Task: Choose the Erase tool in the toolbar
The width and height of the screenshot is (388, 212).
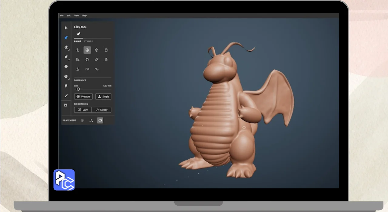Action: [x=66, y=47]
